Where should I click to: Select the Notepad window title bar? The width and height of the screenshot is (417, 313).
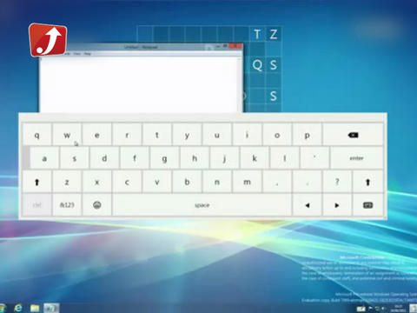point(141,47)
